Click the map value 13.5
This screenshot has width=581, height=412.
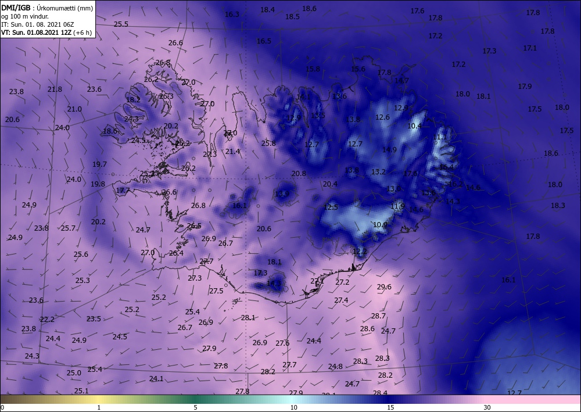[318, 115]
